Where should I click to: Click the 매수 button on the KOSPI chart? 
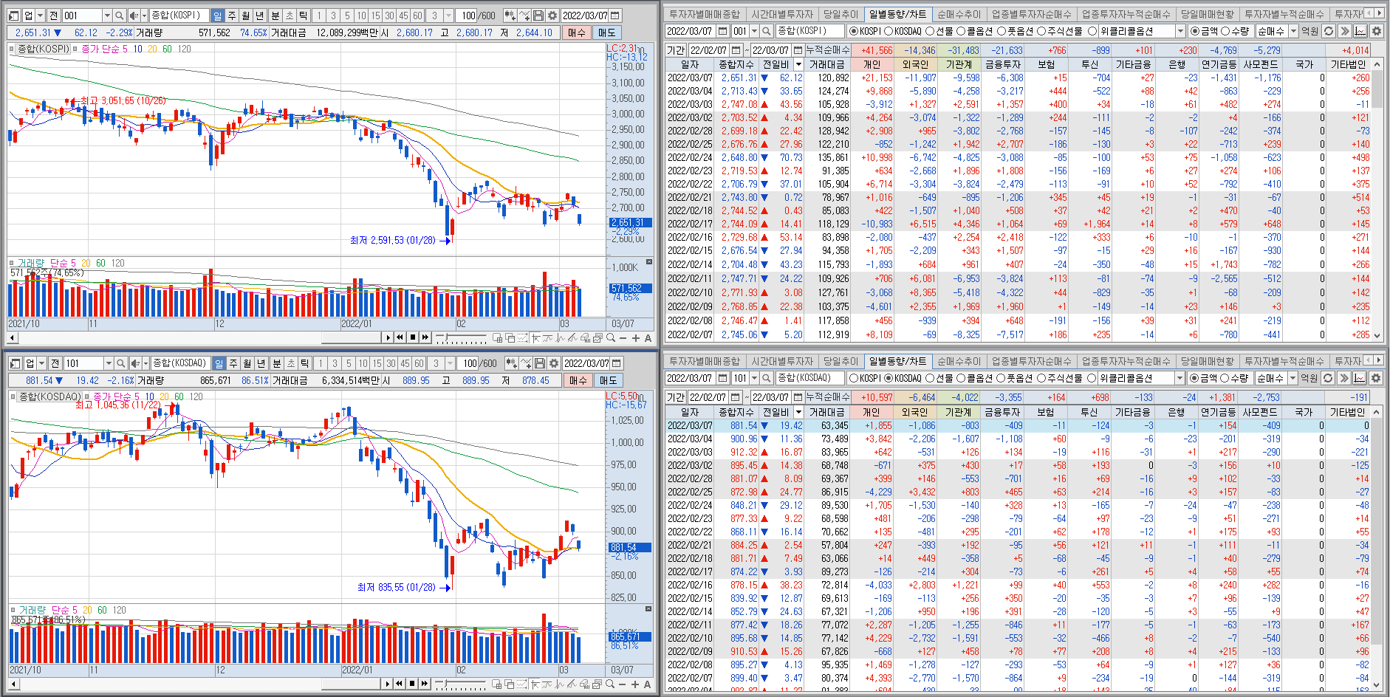(577, 32)
